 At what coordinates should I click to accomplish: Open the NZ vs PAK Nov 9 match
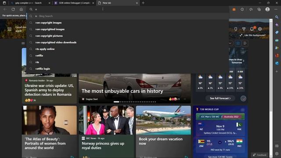220,129
